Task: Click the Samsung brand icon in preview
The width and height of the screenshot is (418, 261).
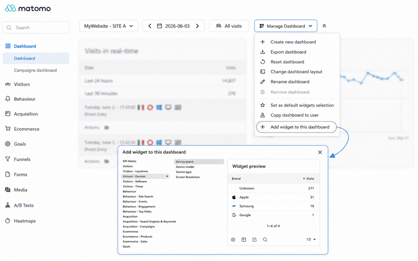Action: coord(234,206)
